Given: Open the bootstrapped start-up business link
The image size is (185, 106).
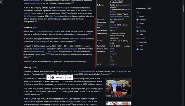Looking at the screenshot, I should (48, 31).
